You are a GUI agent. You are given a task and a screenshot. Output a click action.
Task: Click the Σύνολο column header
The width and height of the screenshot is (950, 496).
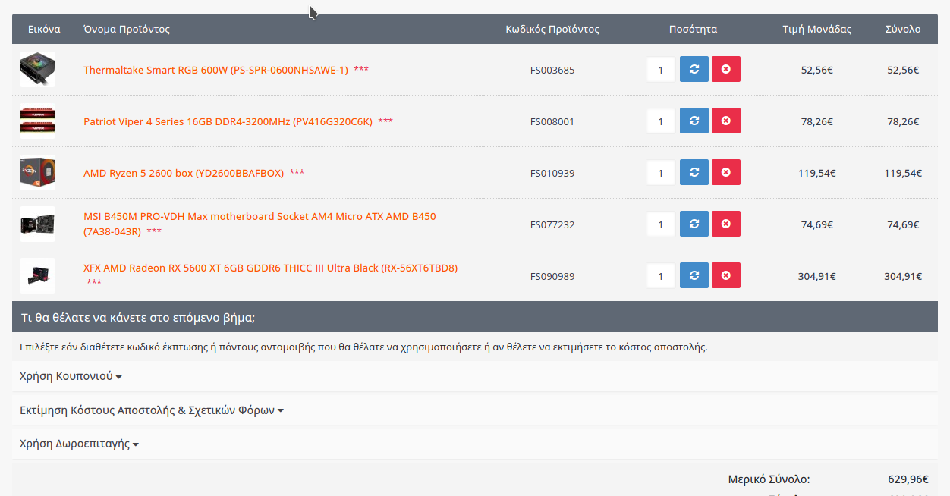pos(903,29)
